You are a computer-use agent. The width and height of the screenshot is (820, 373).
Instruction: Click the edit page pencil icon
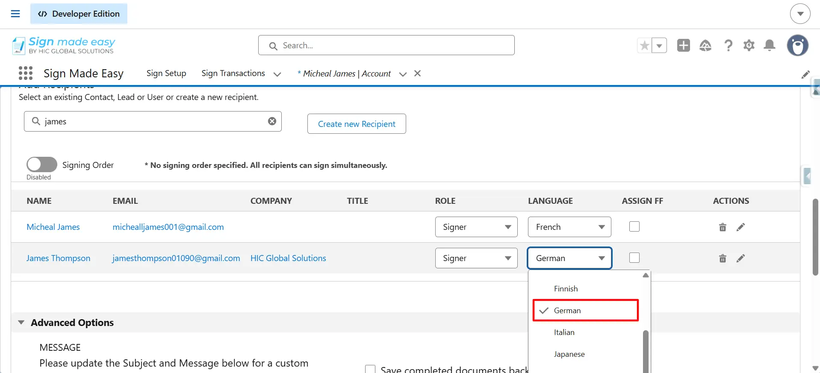pos(805,74)
